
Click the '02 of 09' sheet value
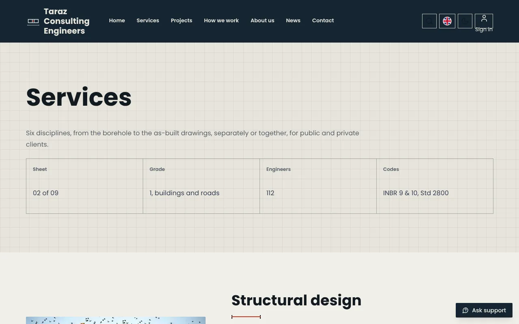coord(45,193)
